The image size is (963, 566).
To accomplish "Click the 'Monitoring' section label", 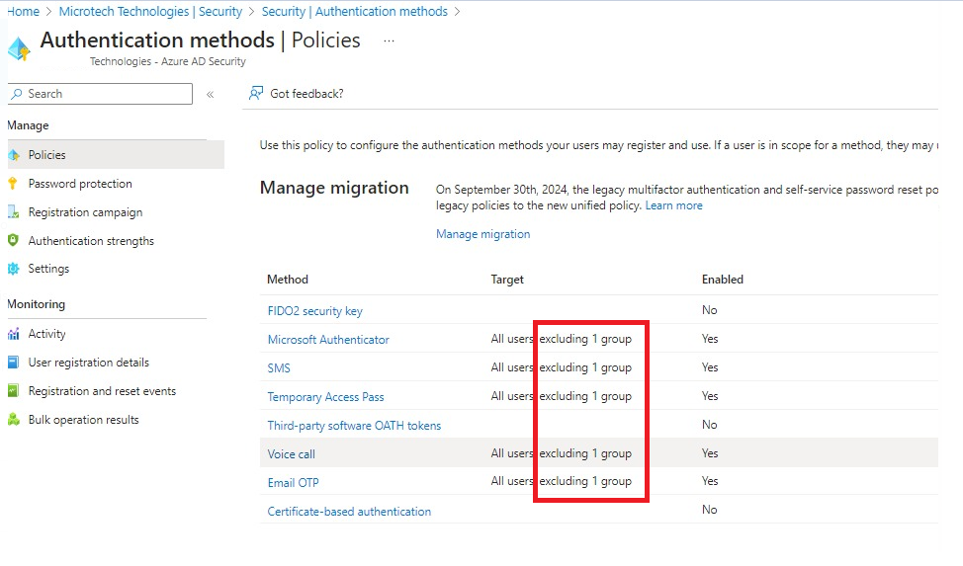I will click(36, 304).
